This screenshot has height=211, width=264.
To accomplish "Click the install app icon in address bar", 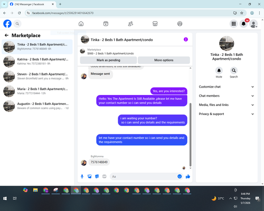I will point(235,13).
